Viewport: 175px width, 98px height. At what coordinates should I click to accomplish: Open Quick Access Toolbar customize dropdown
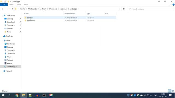11,2
